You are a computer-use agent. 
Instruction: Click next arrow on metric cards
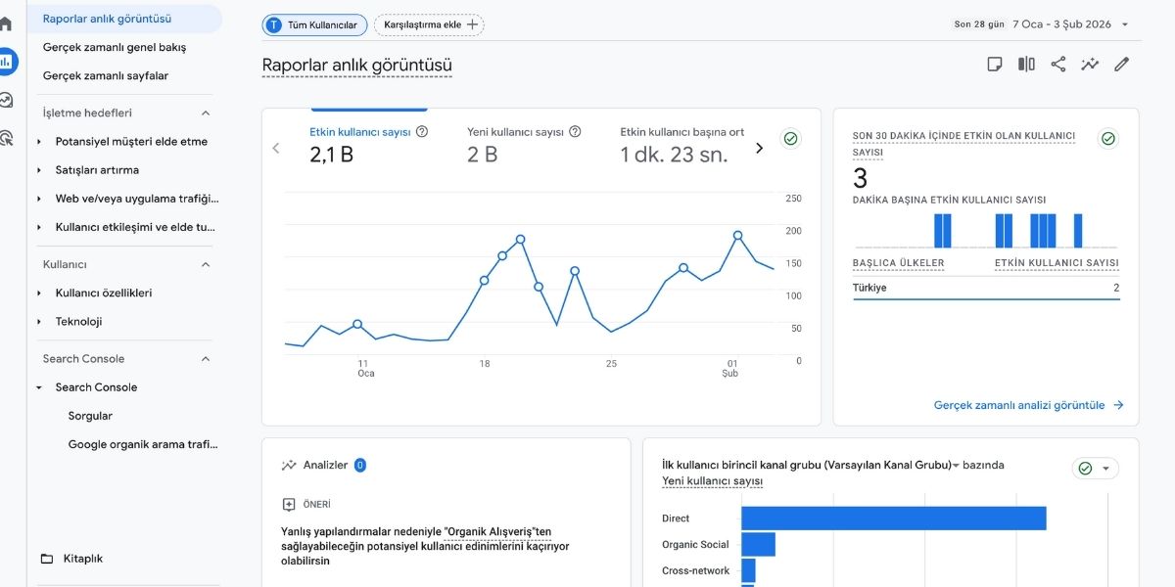tap(759, 148)
